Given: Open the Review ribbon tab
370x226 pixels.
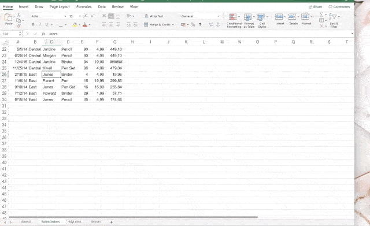Looking at the screenshot, I should (x=118, y=6).
